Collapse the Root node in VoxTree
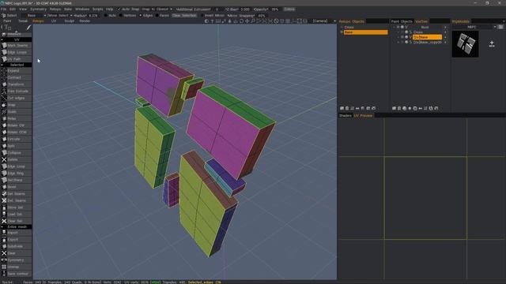The width and height of the screenshot is (506, 284). tap(394, 28)
